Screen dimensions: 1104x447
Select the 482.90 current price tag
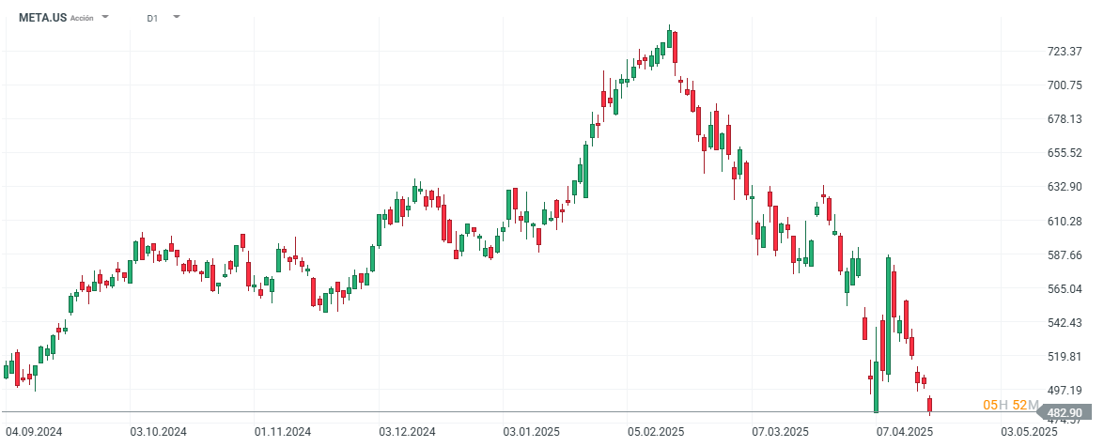(x=1065, y=412)
